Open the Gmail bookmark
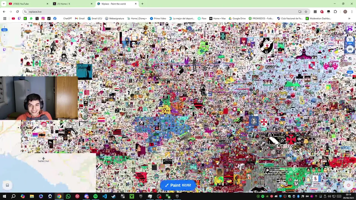Viewport: 356px width, 200px height. pyautogui.click(x=80, y=19)
